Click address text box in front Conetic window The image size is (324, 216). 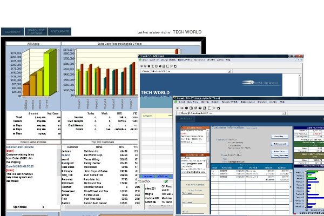[235, 113]
